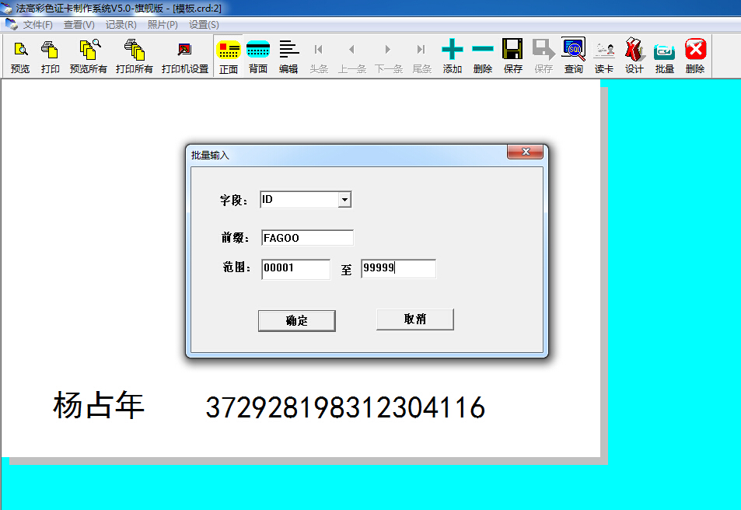Select the ID number 372928198312304116
Viewport: 741px width, 510px height.
[x=345, y=407]
